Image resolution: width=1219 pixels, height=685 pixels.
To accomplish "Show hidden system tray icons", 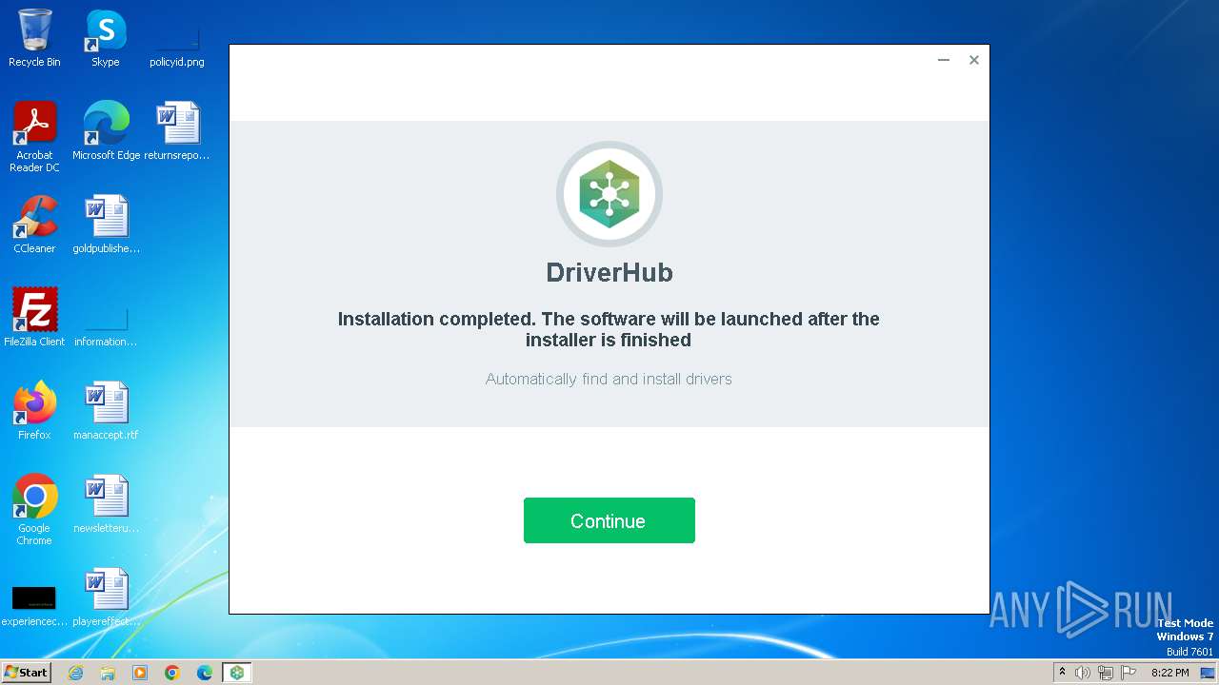I will pos(1062,673).
